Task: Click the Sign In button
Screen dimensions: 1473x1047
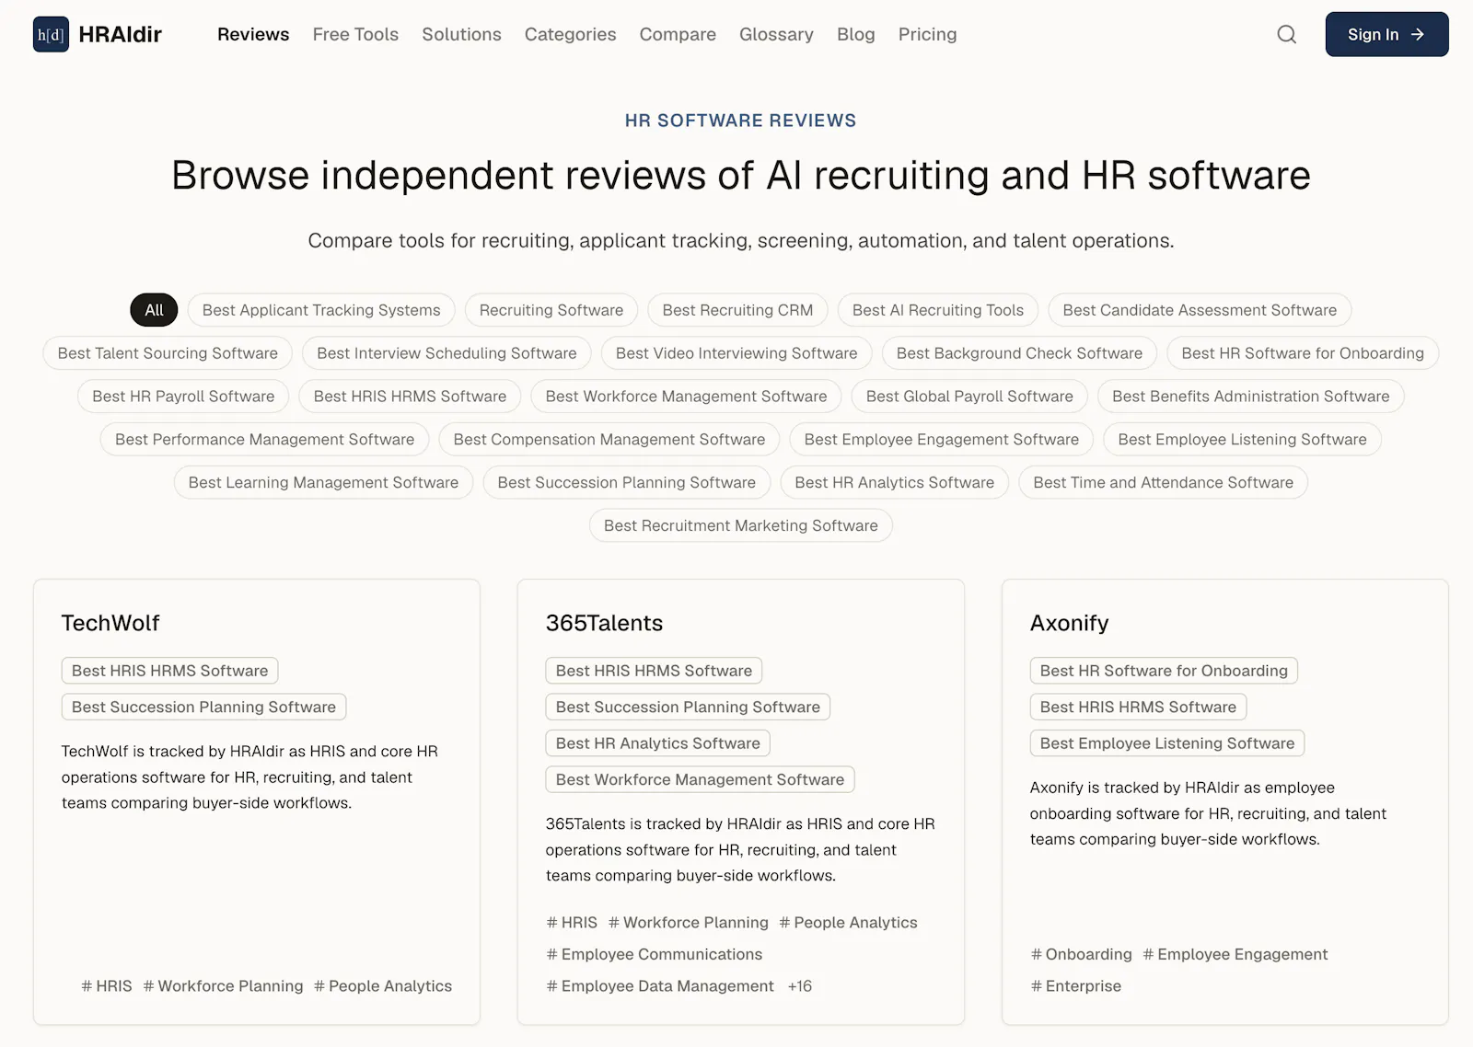Action: (1386, 34)
